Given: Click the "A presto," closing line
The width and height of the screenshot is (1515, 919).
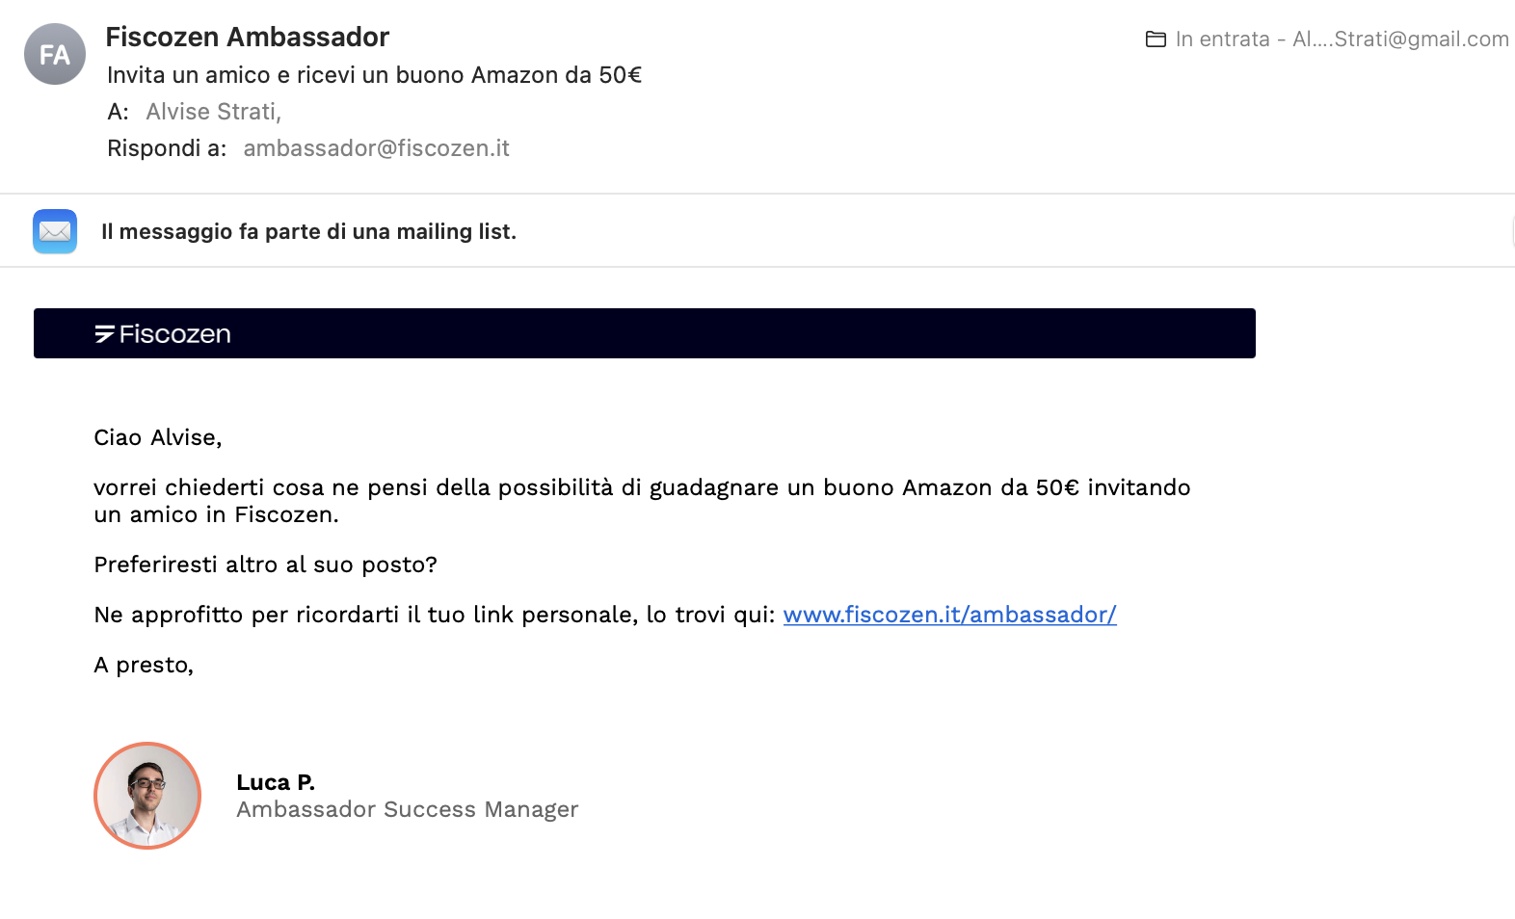Looking at the screenshot, I should (x=144, y=665).
